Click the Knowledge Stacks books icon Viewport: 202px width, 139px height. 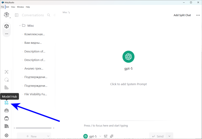(x=6, y=127)
